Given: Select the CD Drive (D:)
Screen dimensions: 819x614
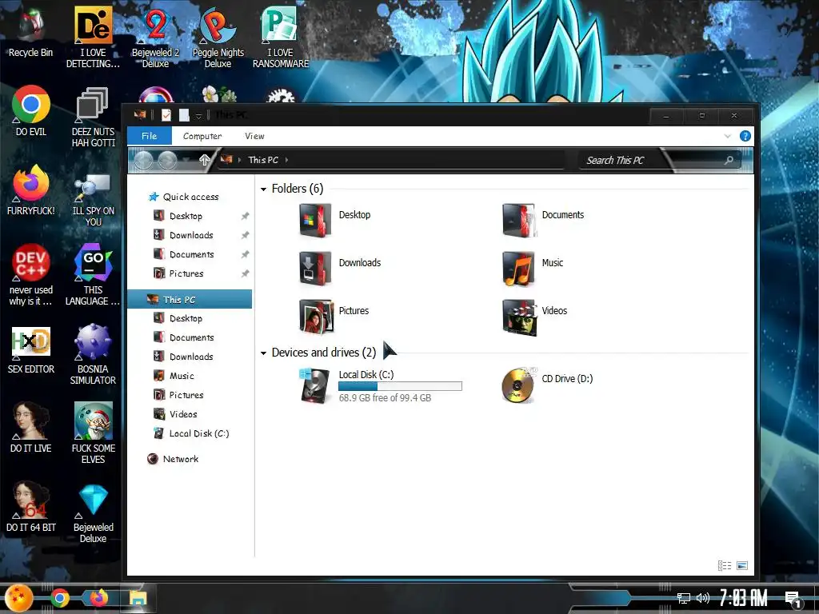Looking at the screenshot, I should tap(547, 385).
